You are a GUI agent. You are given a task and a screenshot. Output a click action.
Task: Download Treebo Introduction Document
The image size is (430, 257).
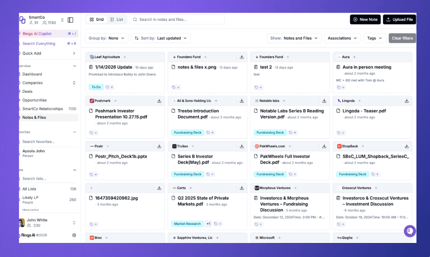coord(242,101)
